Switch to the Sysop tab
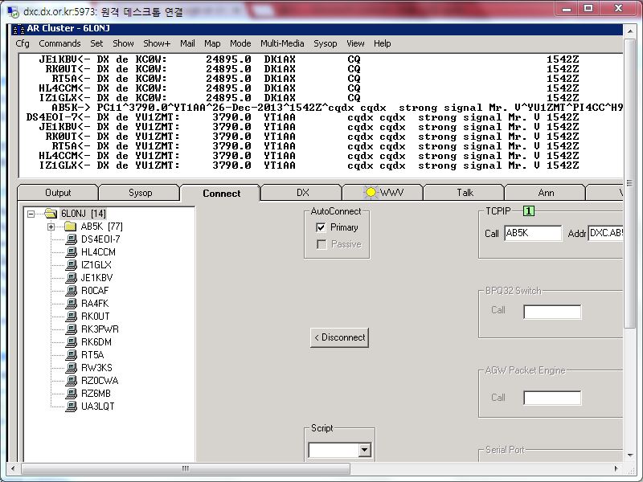643x482 pixels. pos(140,193)
